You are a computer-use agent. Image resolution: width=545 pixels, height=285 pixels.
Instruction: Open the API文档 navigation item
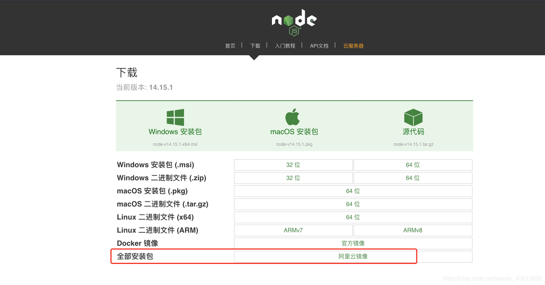click(x=319, y=46)
